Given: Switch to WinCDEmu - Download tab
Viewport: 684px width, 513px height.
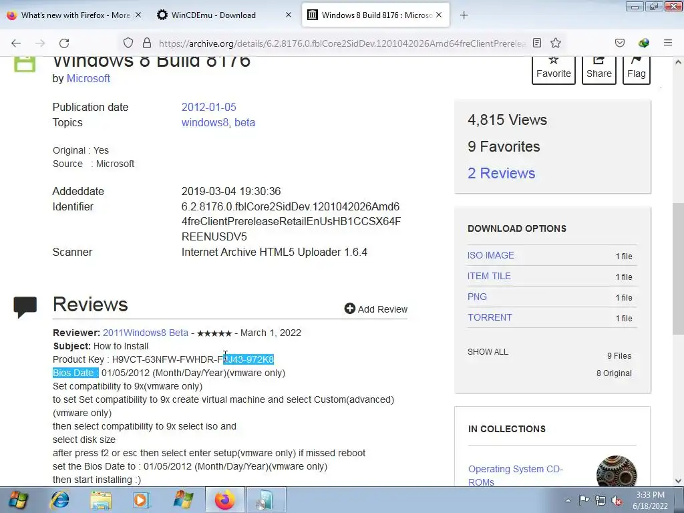Looking at the screenshot, I should click(214, 15).
